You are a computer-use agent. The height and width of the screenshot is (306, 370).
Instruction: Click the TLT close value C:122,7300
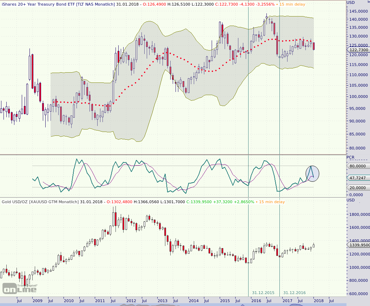pyautogui.click(x=226, y=4)
